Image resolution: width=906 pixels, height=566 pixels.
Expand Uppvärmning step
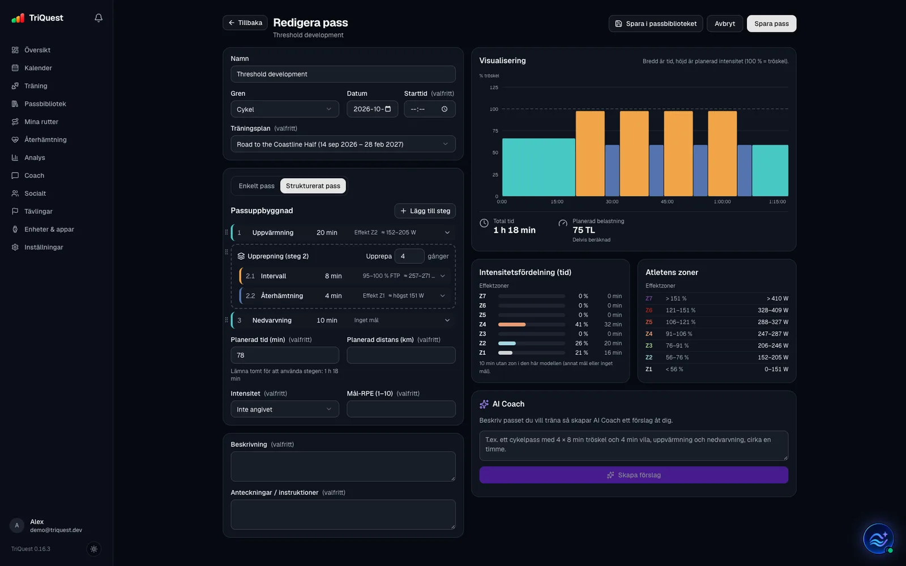[x=447, y=233]
